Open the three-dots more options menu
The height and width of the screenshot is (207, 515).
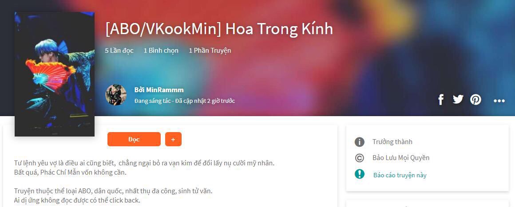tap(499, 101)
